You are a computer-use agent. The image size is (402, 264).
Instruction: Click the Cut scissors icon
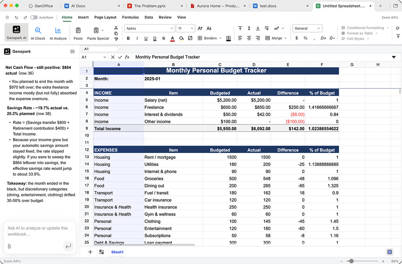[x=116, y=28]
